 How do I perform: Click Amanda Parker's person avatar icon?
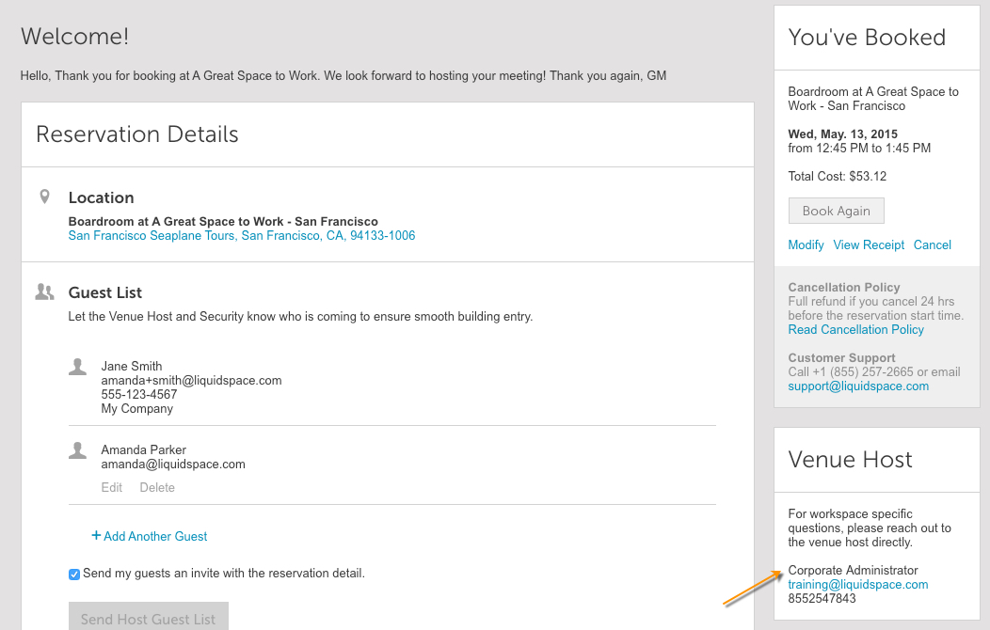(x=78, y=450)
